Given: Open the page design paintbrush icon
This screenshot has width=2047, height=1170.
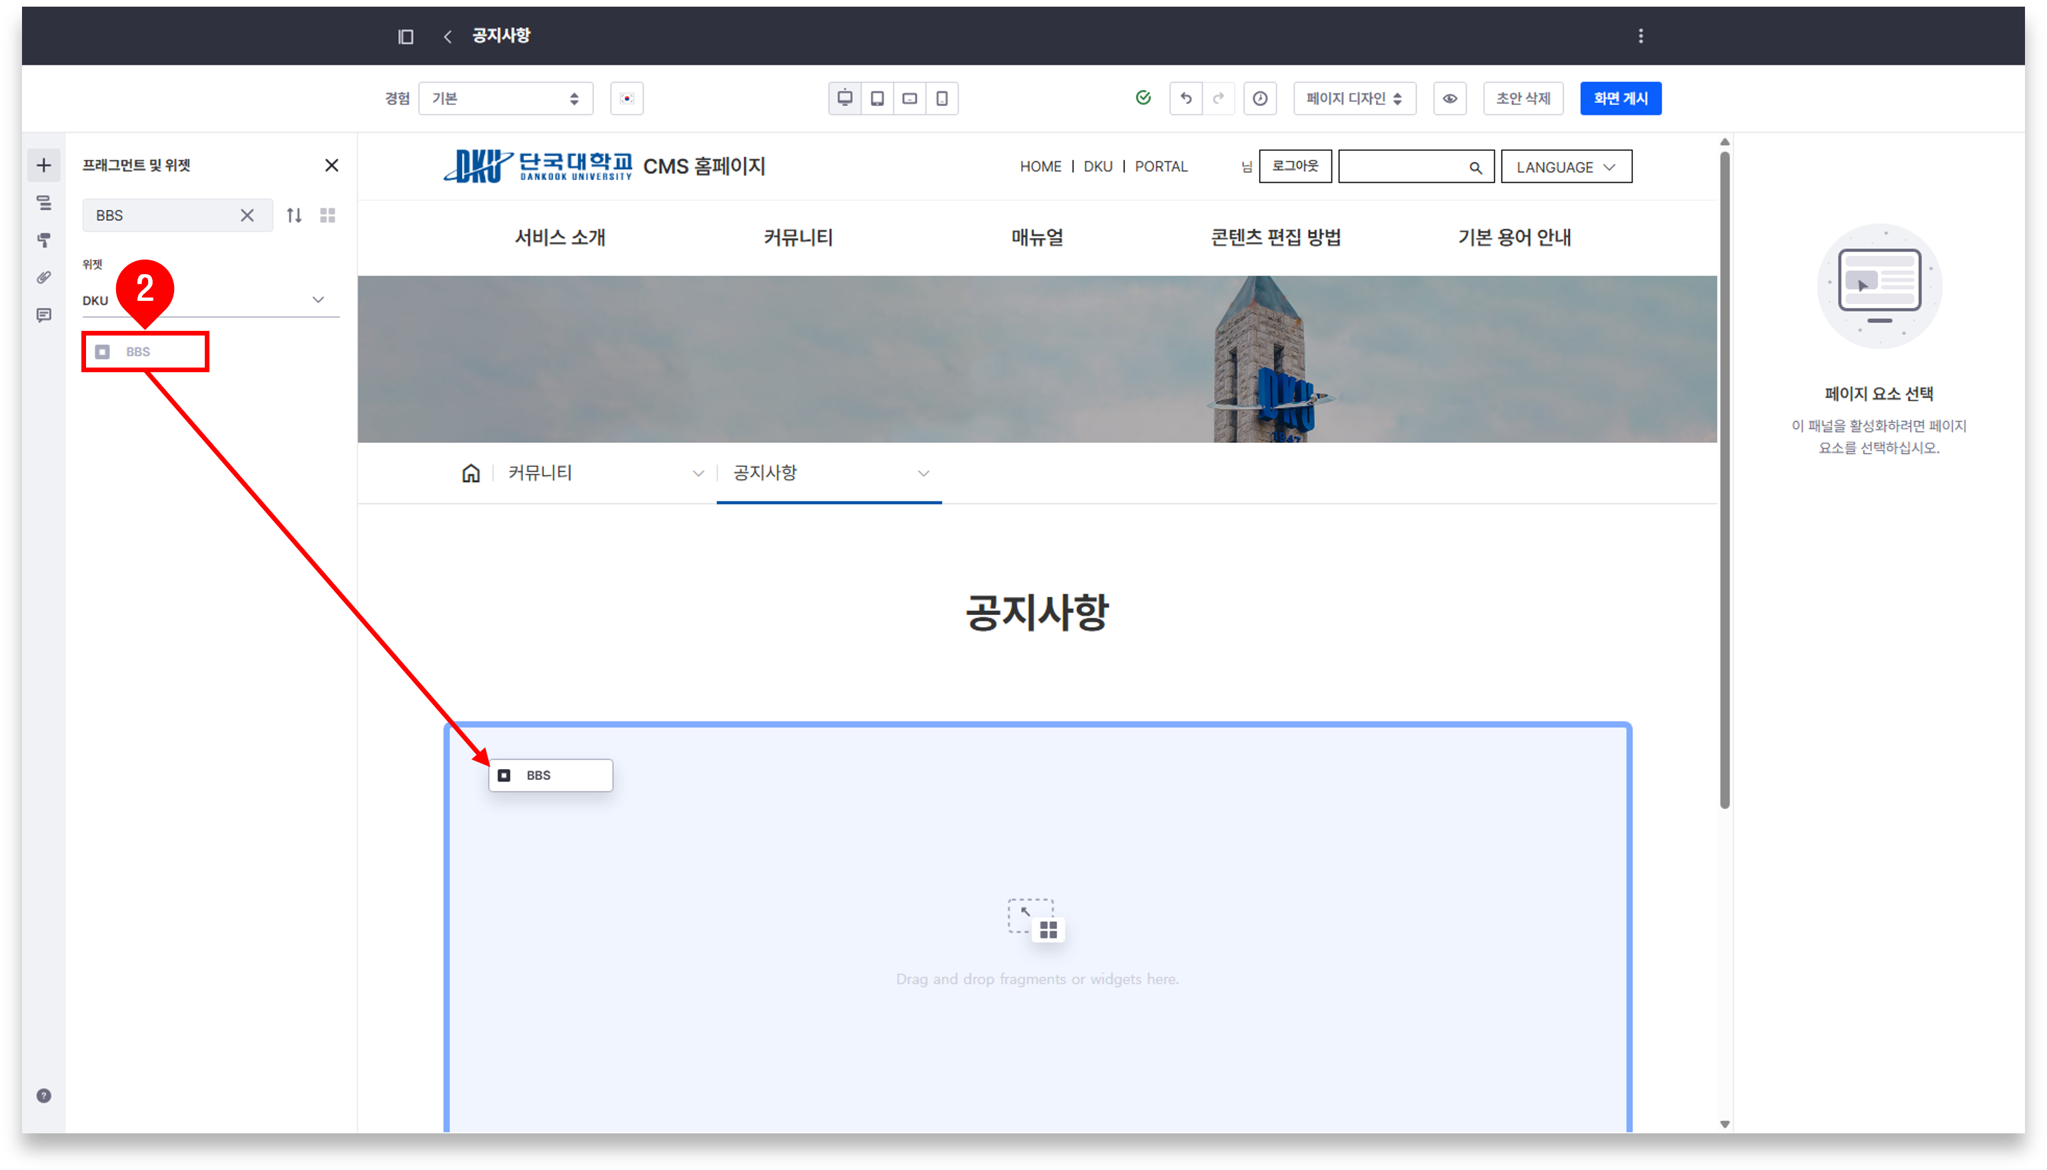Looking at the screenshot, I should click(x=44, y=239).
